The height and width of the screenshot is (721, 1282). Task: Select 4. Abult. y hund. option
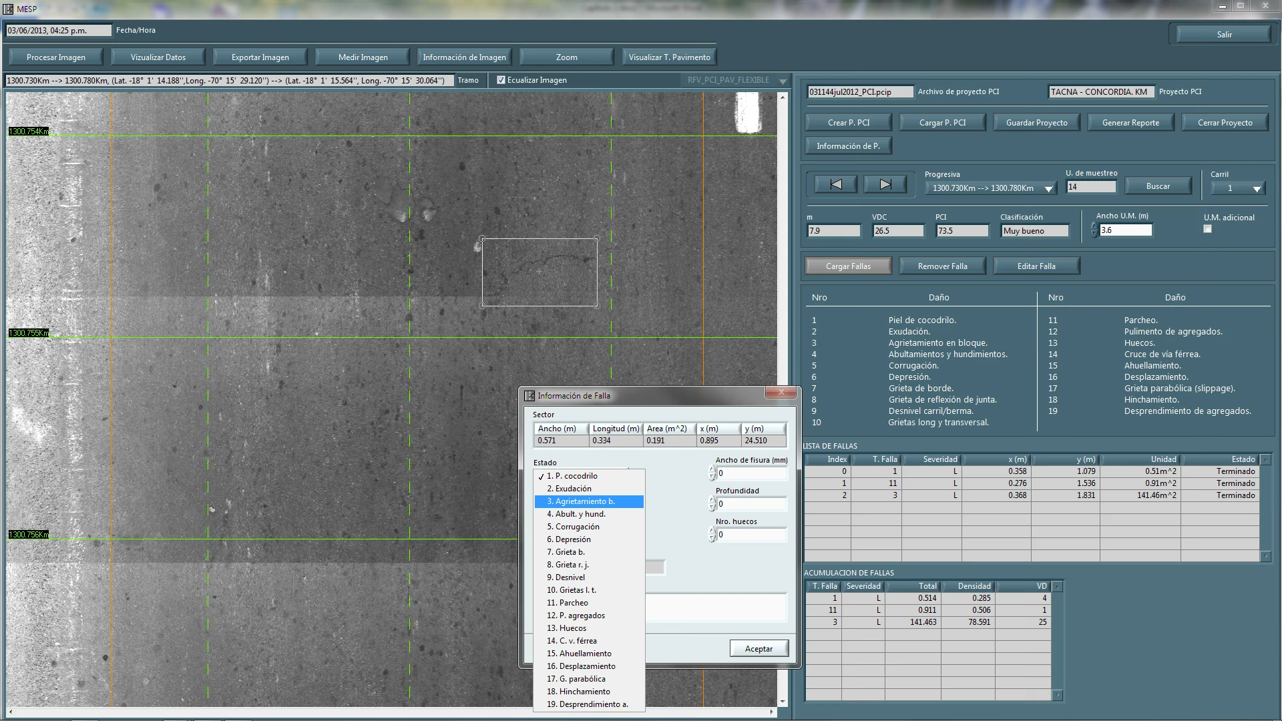click(588, 514)
